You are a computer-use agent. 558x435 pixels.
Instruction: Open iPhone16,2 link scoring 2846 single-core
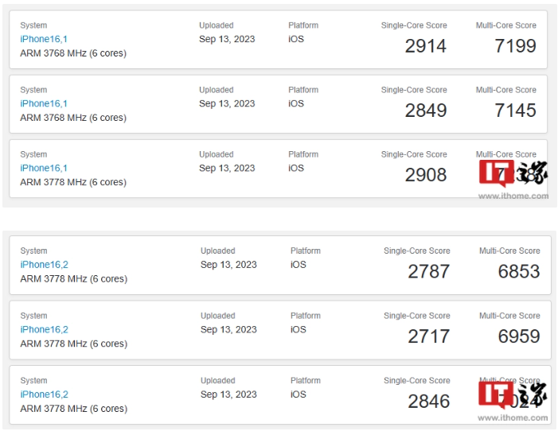click(x=44, y=394)
